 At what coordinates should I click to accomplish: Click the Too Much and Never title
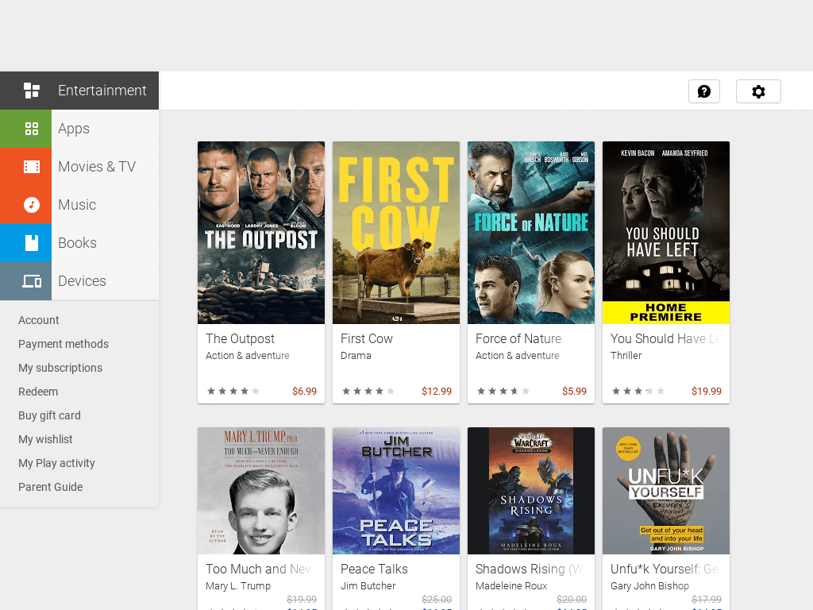(258, 569)
